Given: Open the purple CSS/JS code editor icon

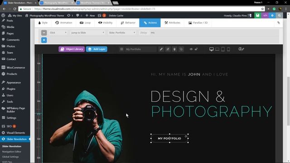Looking at the screenshot, I should [x=265, y=15].
